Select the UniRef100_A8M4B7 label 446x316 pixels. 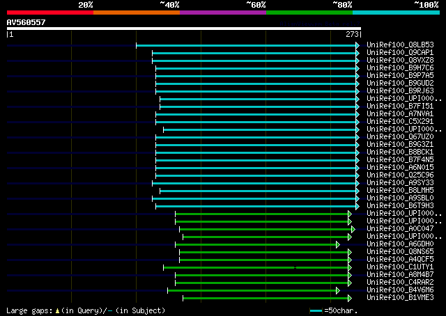coord(400,275)
